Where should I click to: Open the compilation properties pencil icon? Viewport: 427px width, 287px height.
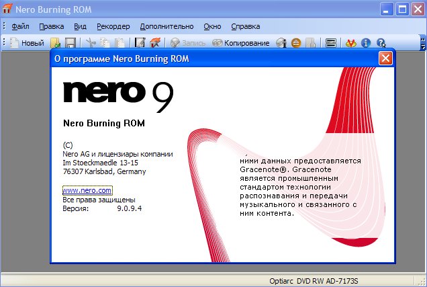pyautogui.click(x=140, y=43)
